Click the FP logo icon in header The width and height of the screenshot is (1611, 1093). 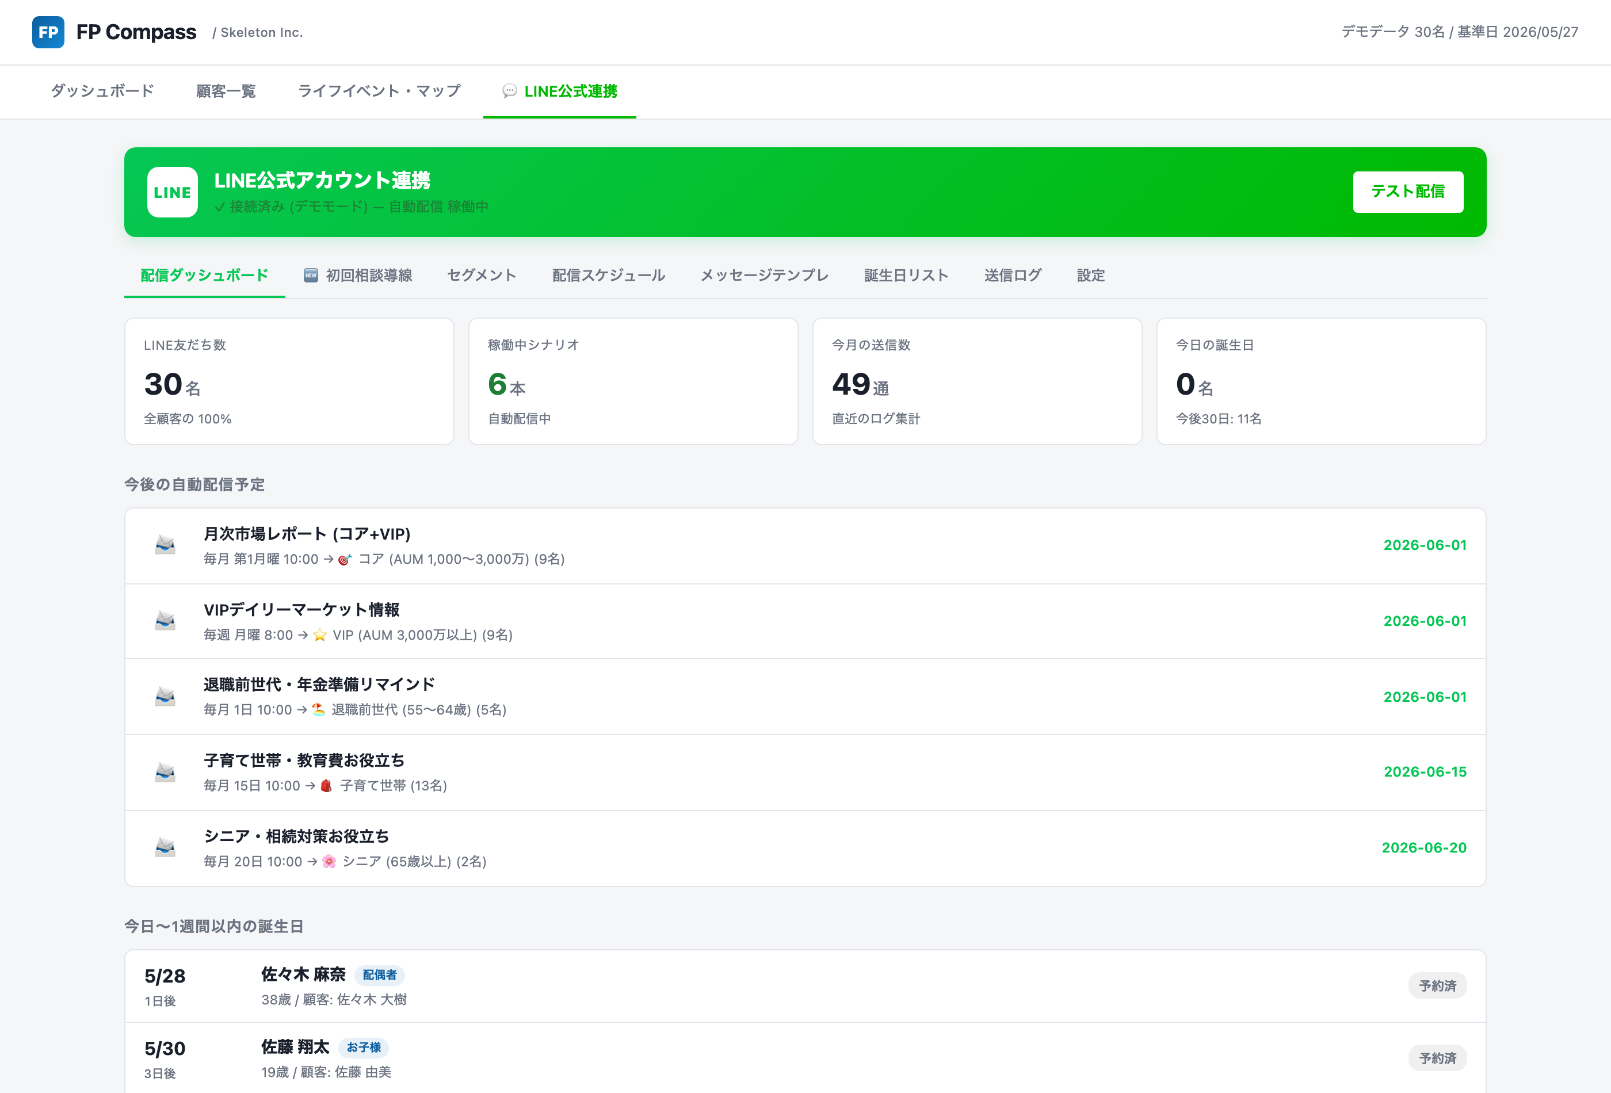click(48, 32)
